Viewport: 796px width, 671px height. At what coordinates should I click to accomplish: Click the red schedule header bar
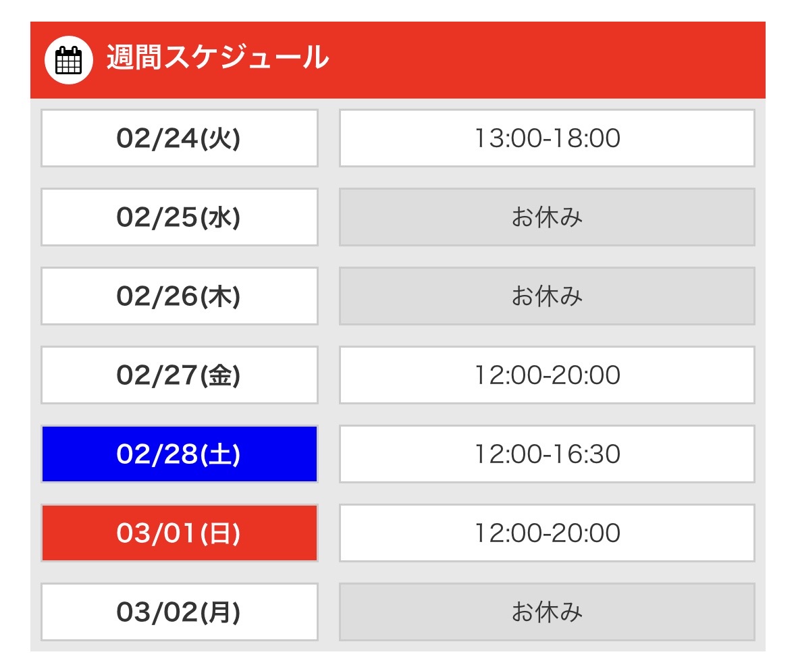click(x=540, y=60)
